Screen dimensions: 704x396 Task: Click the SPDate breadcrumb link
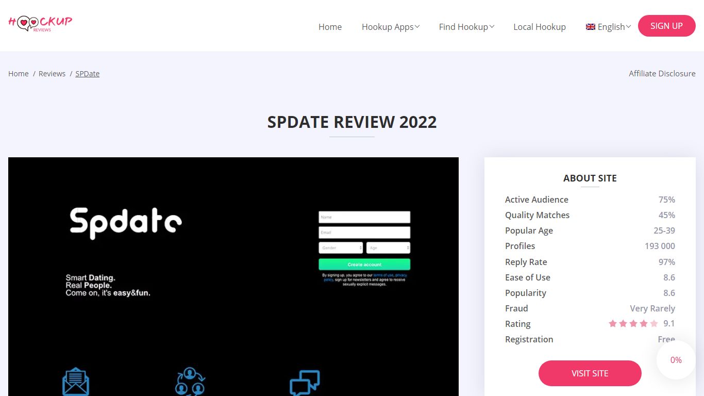click(x=88, y=74)
